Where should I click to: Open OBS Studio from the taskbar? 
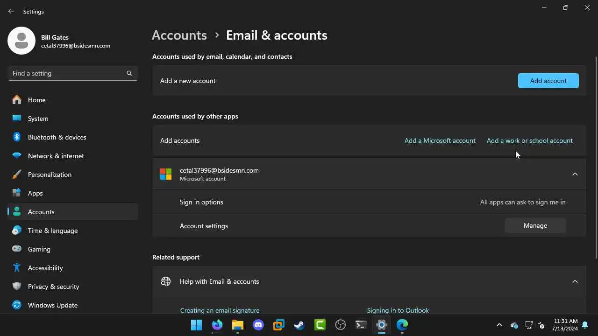[x=341, y=325]
